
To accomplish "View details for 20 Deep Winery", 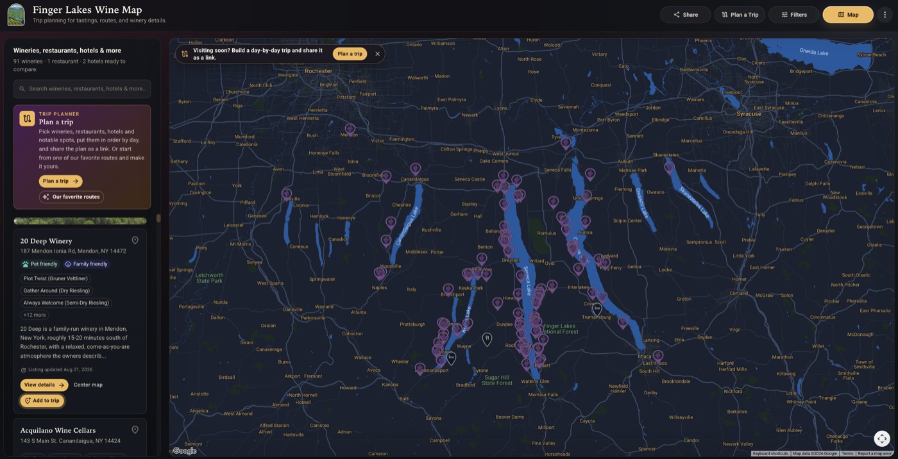I will (44, 385).
